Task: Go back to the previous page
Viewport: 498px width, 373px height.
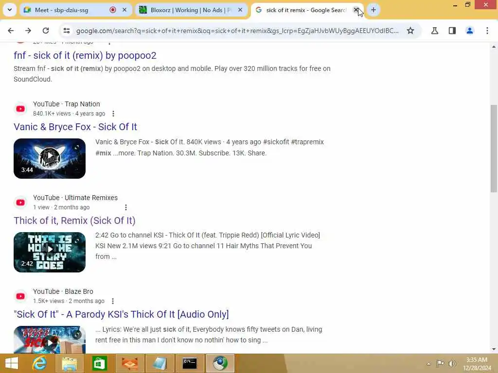Action: [x=11, y=31]
